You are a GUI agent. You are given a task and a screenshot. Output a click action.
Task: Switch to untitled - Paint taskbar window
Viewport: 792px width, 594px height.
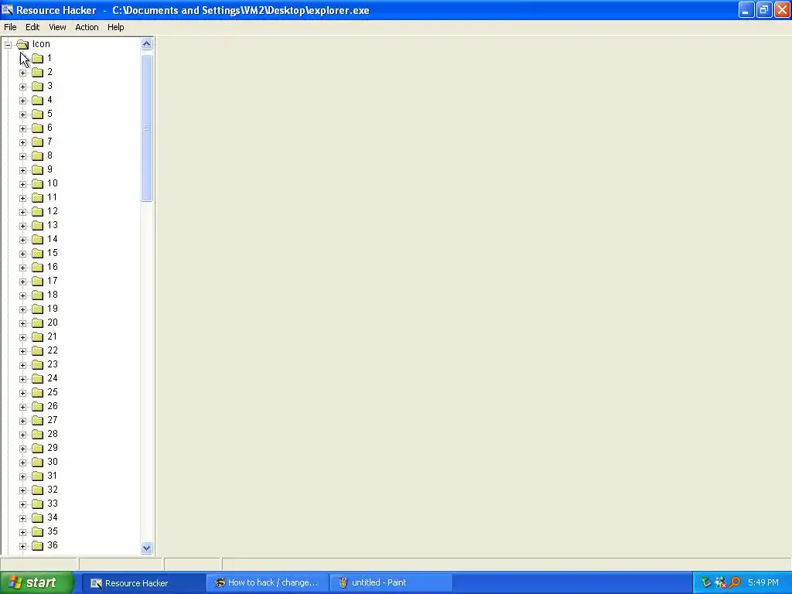coord(391,583)
